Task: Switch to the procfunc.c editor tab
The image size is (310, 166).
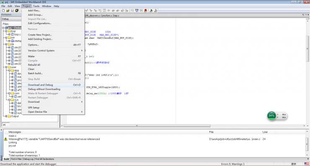Action: pyautogui.click(x=107, y=15)
